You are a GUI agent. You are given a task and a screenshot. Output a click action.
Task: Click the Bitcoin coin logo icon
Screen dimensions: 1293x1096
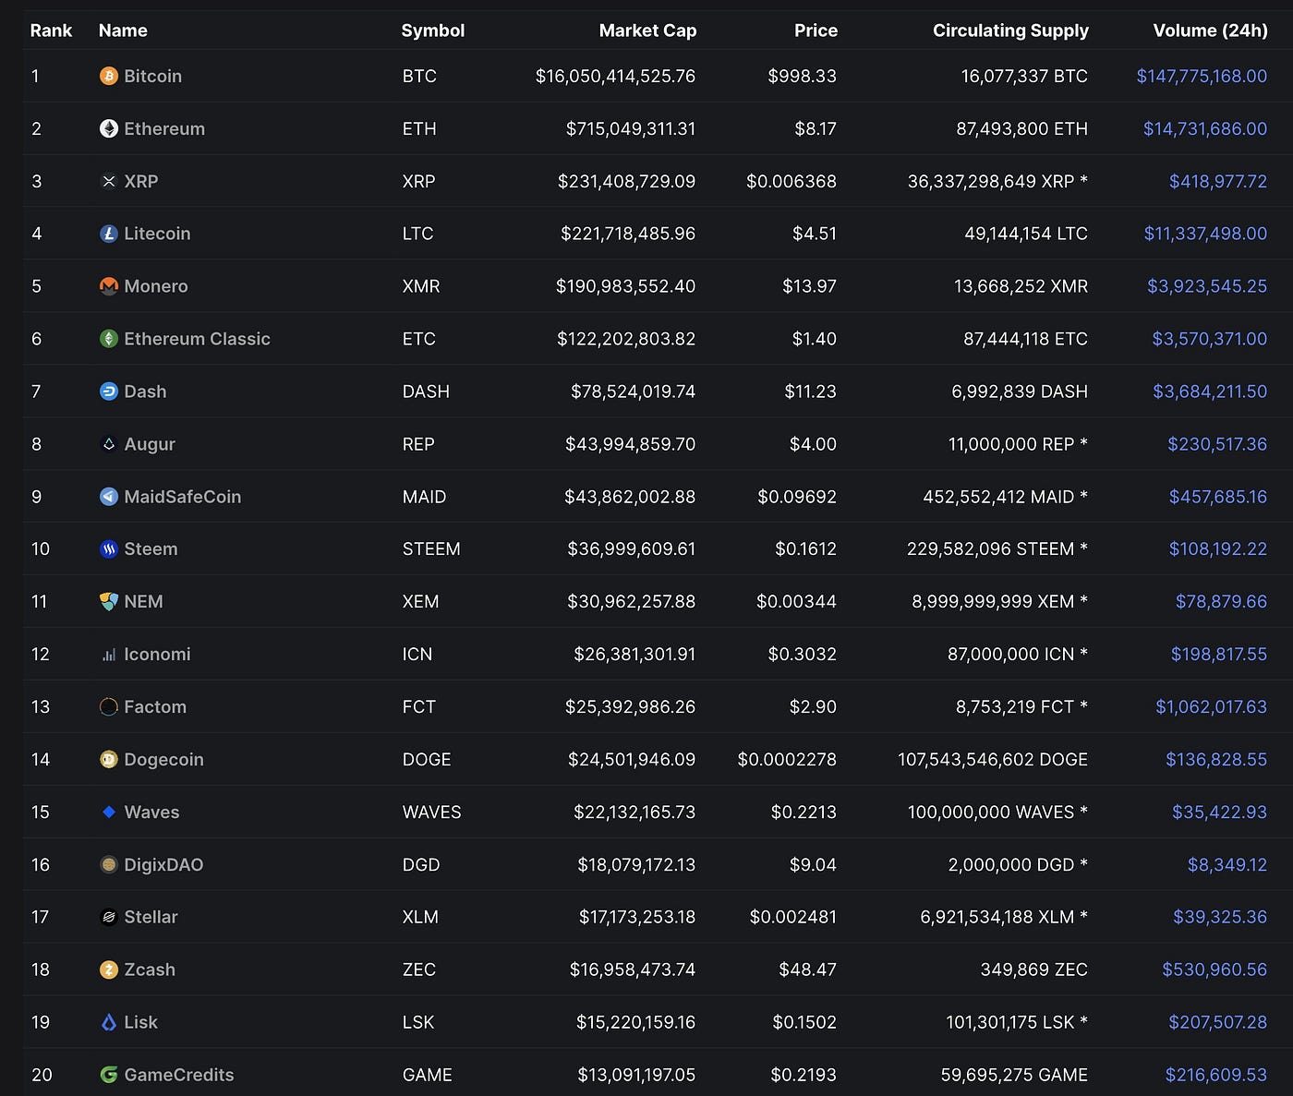(x=109, y=76)
